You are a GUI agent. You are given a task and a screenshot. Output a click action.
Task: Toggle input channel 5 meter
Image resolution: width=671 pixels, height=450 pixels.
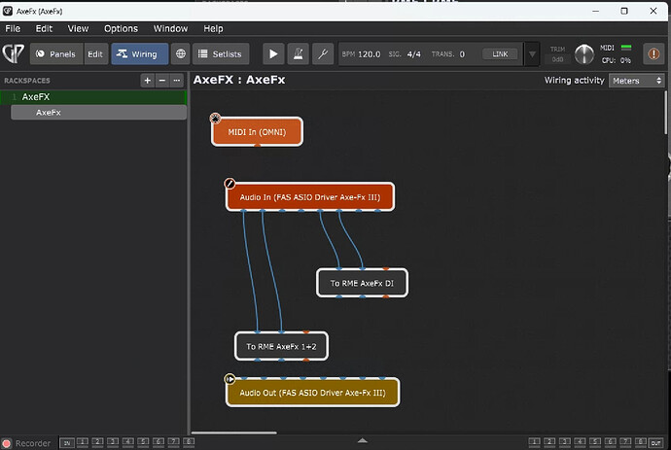coord(143,442)
